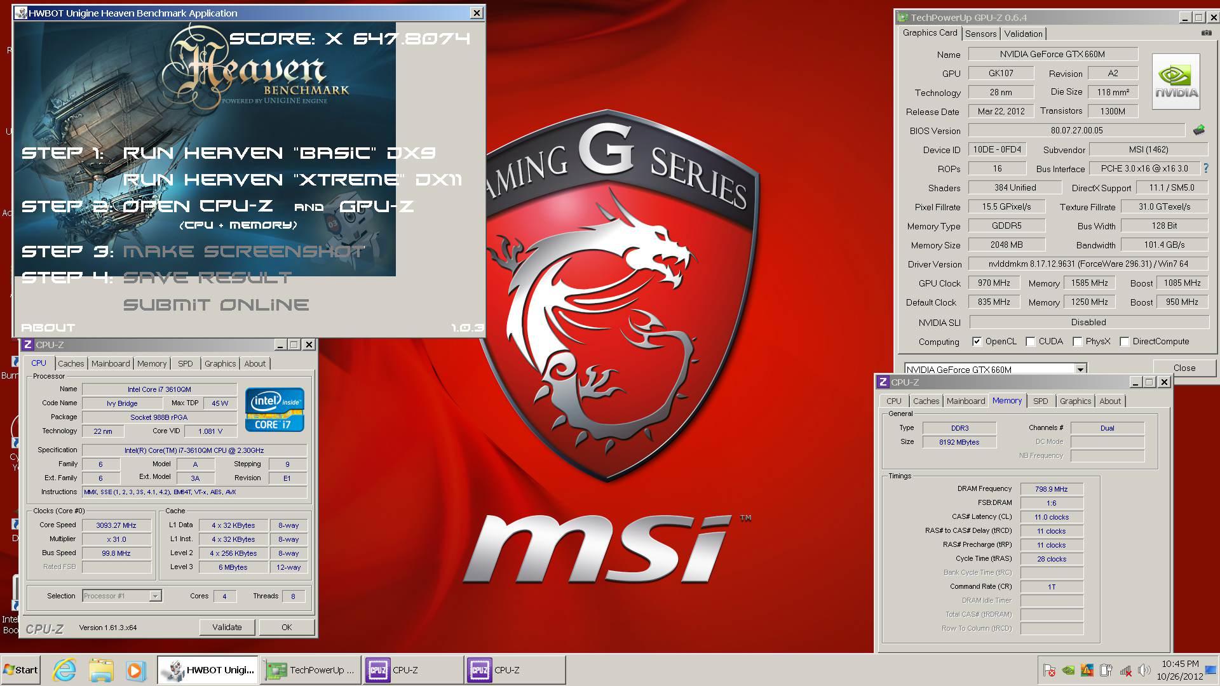This screenshot has width=1220, height=686.
Task: Toggle the CUDA checkbox in GPU-Z
Action: point(1030,342)
